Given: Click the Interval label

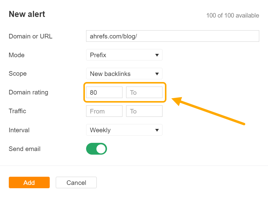Looking at the screenshot, I should point(19,130).
